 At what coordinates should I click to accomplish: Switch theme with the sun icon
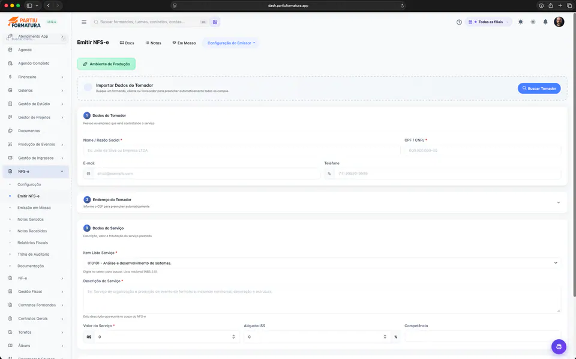[521, 22]
